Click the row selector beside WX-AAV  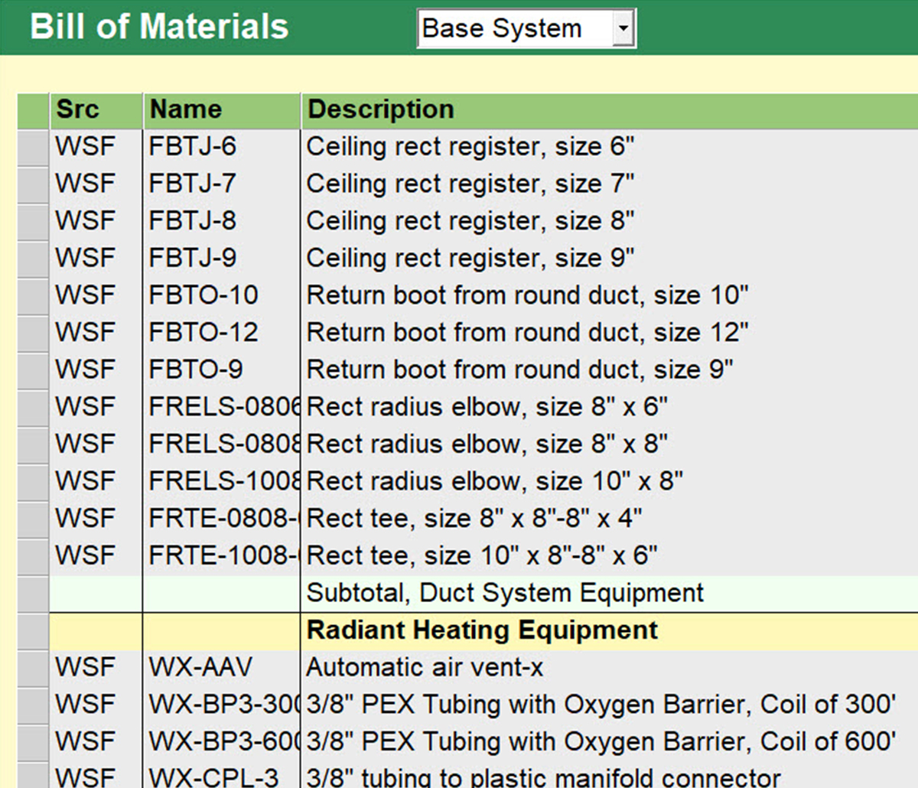pos(32,666)
